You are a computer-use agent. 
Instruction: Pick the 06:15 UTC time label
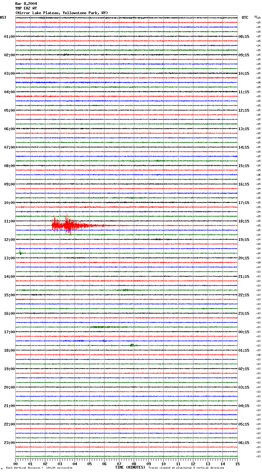(x=244, y=443)
